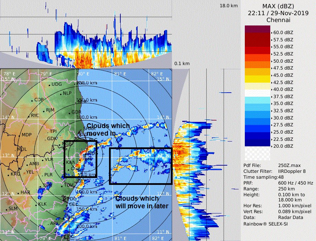Click the MDP station label on map
The height and width of the screenshot is (241, 316).
(x=26, y=135)
